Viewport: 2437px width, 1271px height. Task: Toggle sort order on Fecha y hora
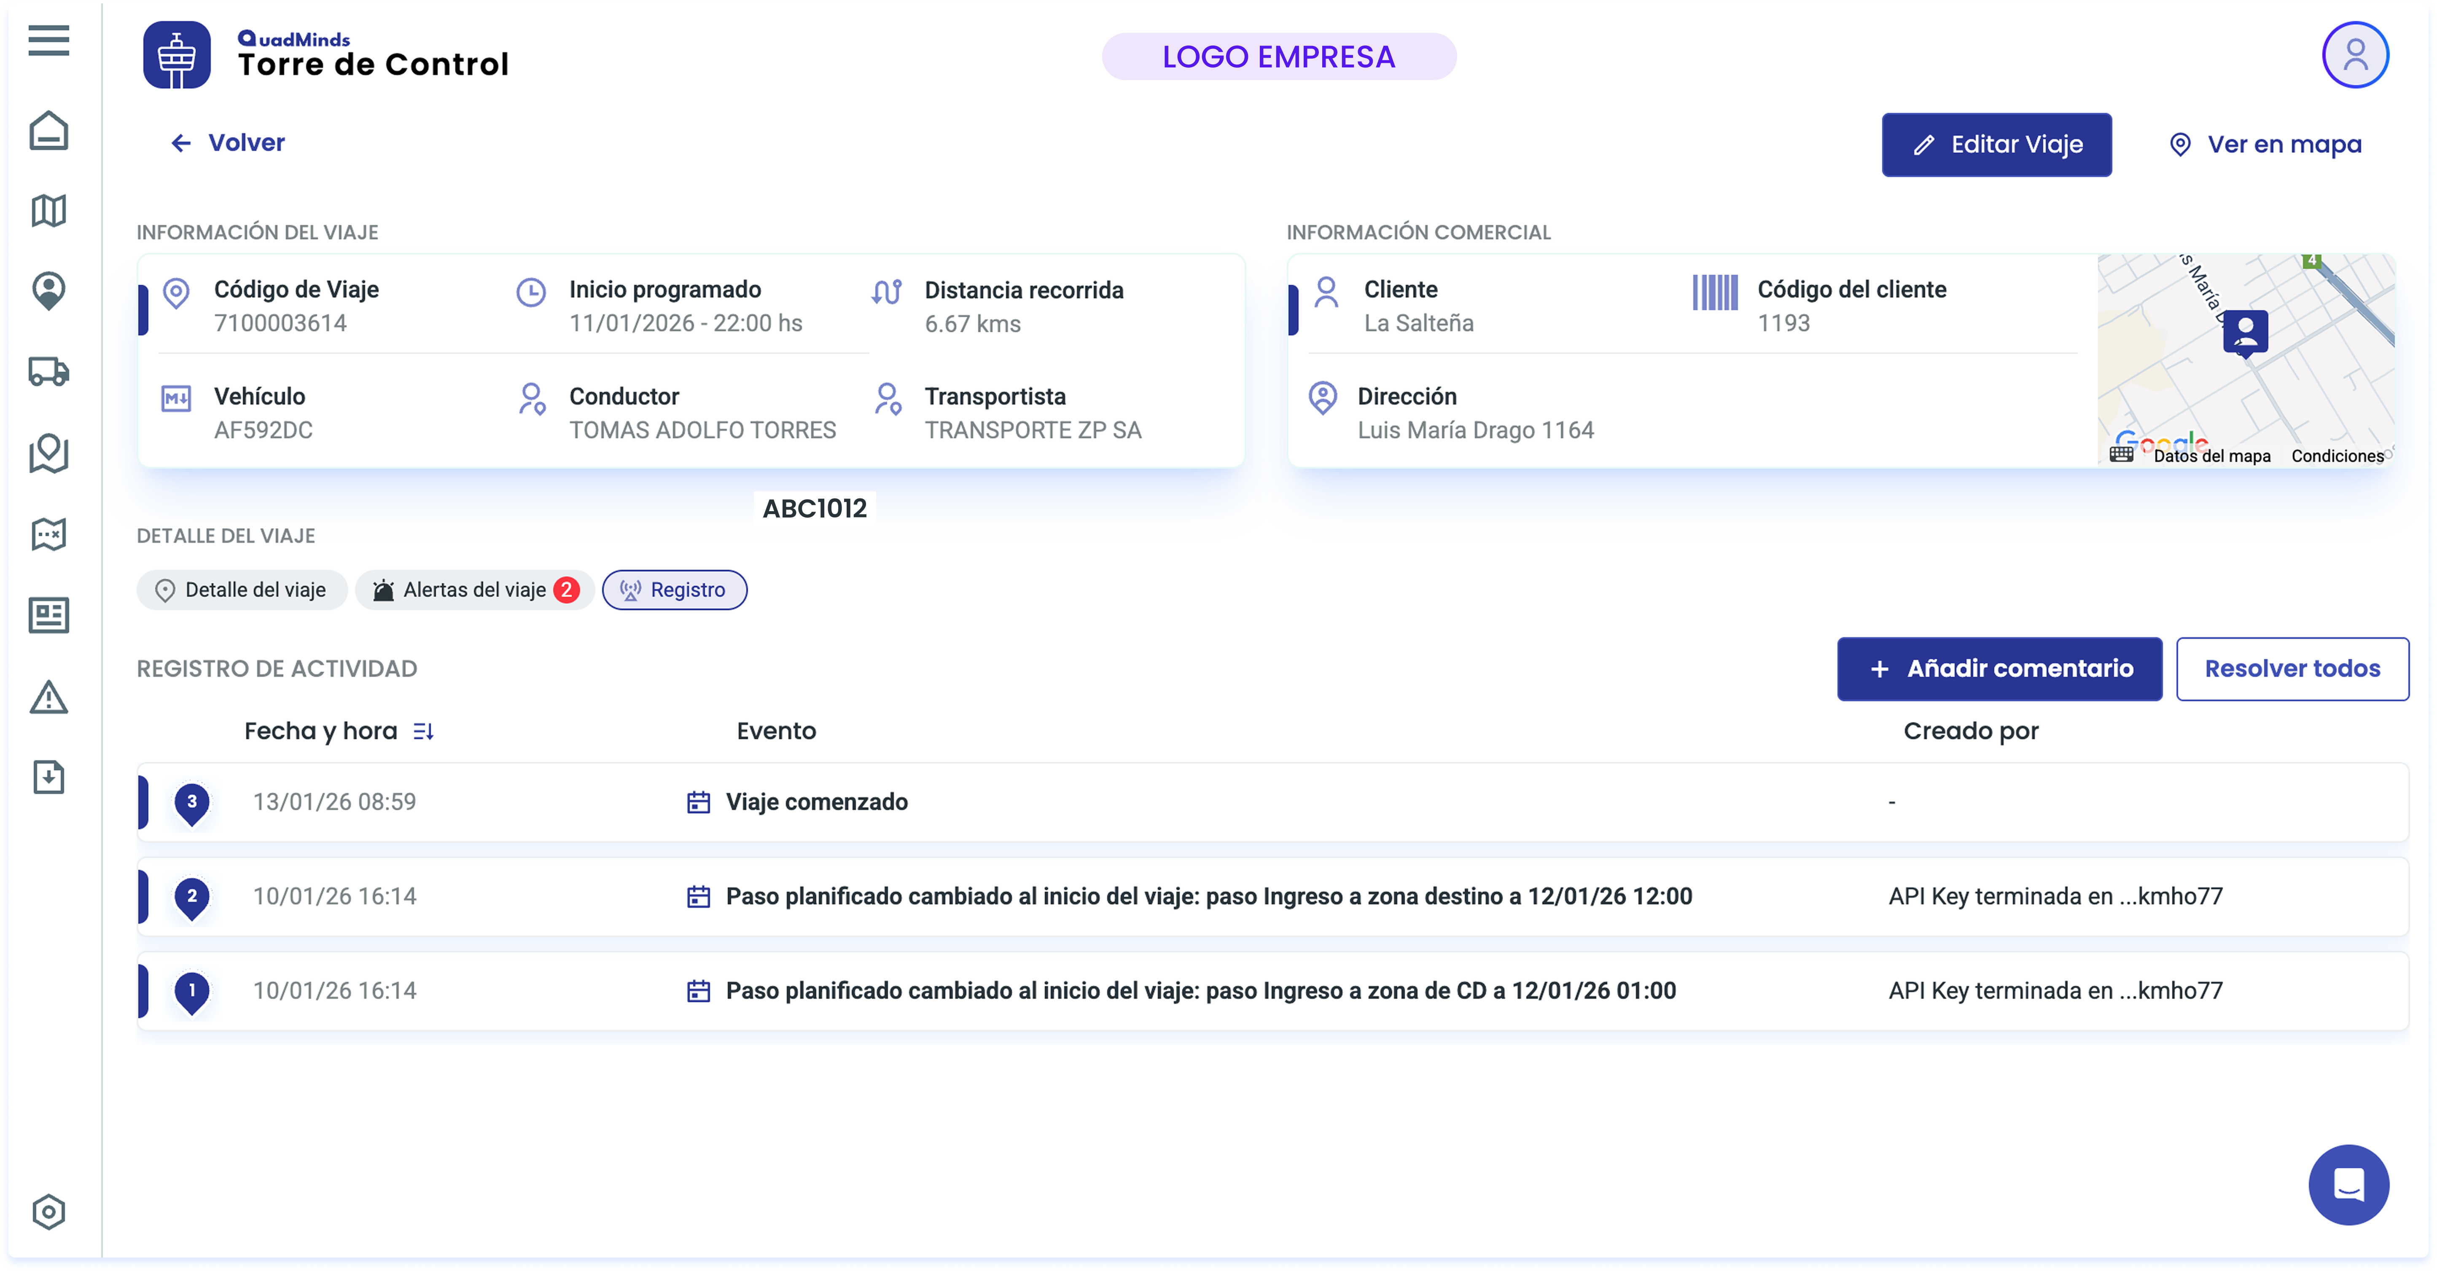coord(423,731)
